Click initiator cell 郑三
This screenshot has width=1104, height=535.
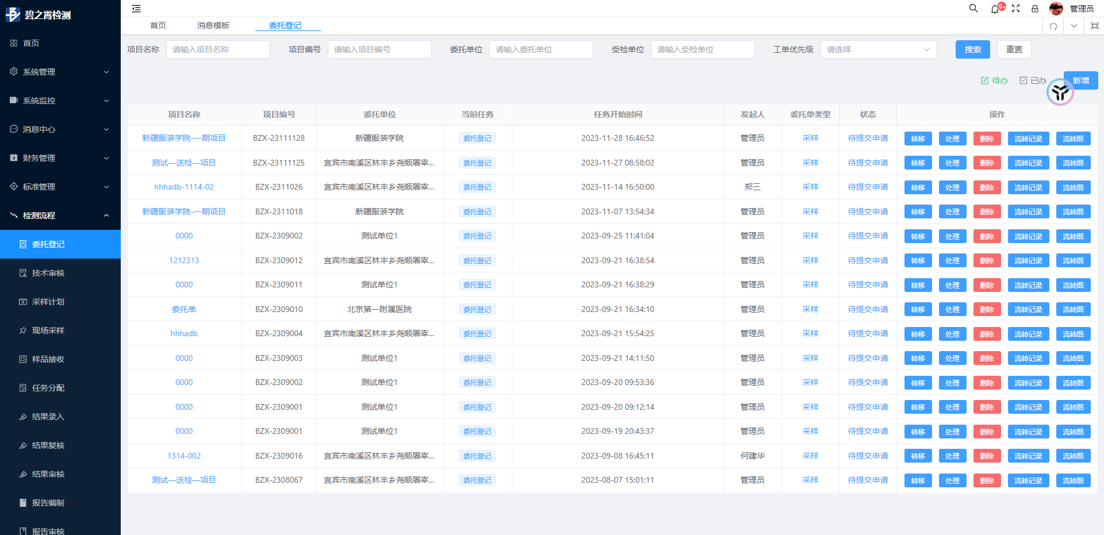[753, 187]
